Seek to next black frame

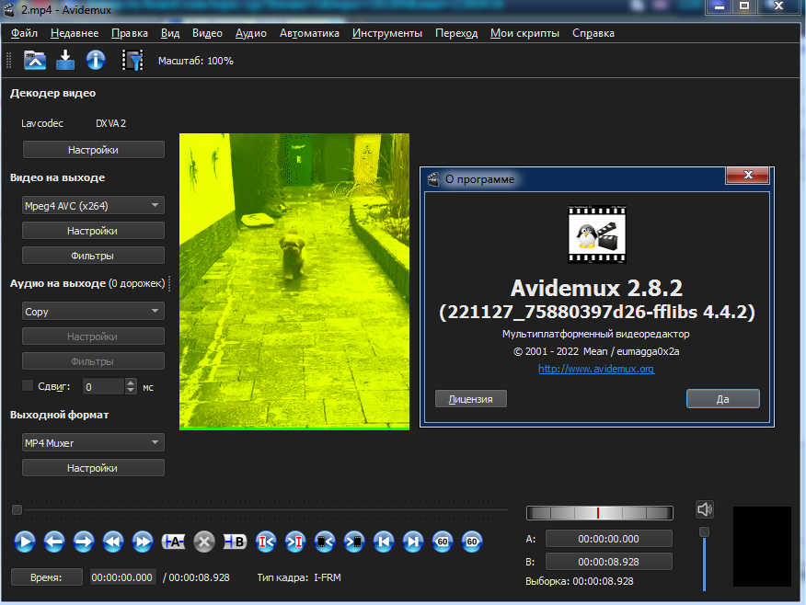354,542
